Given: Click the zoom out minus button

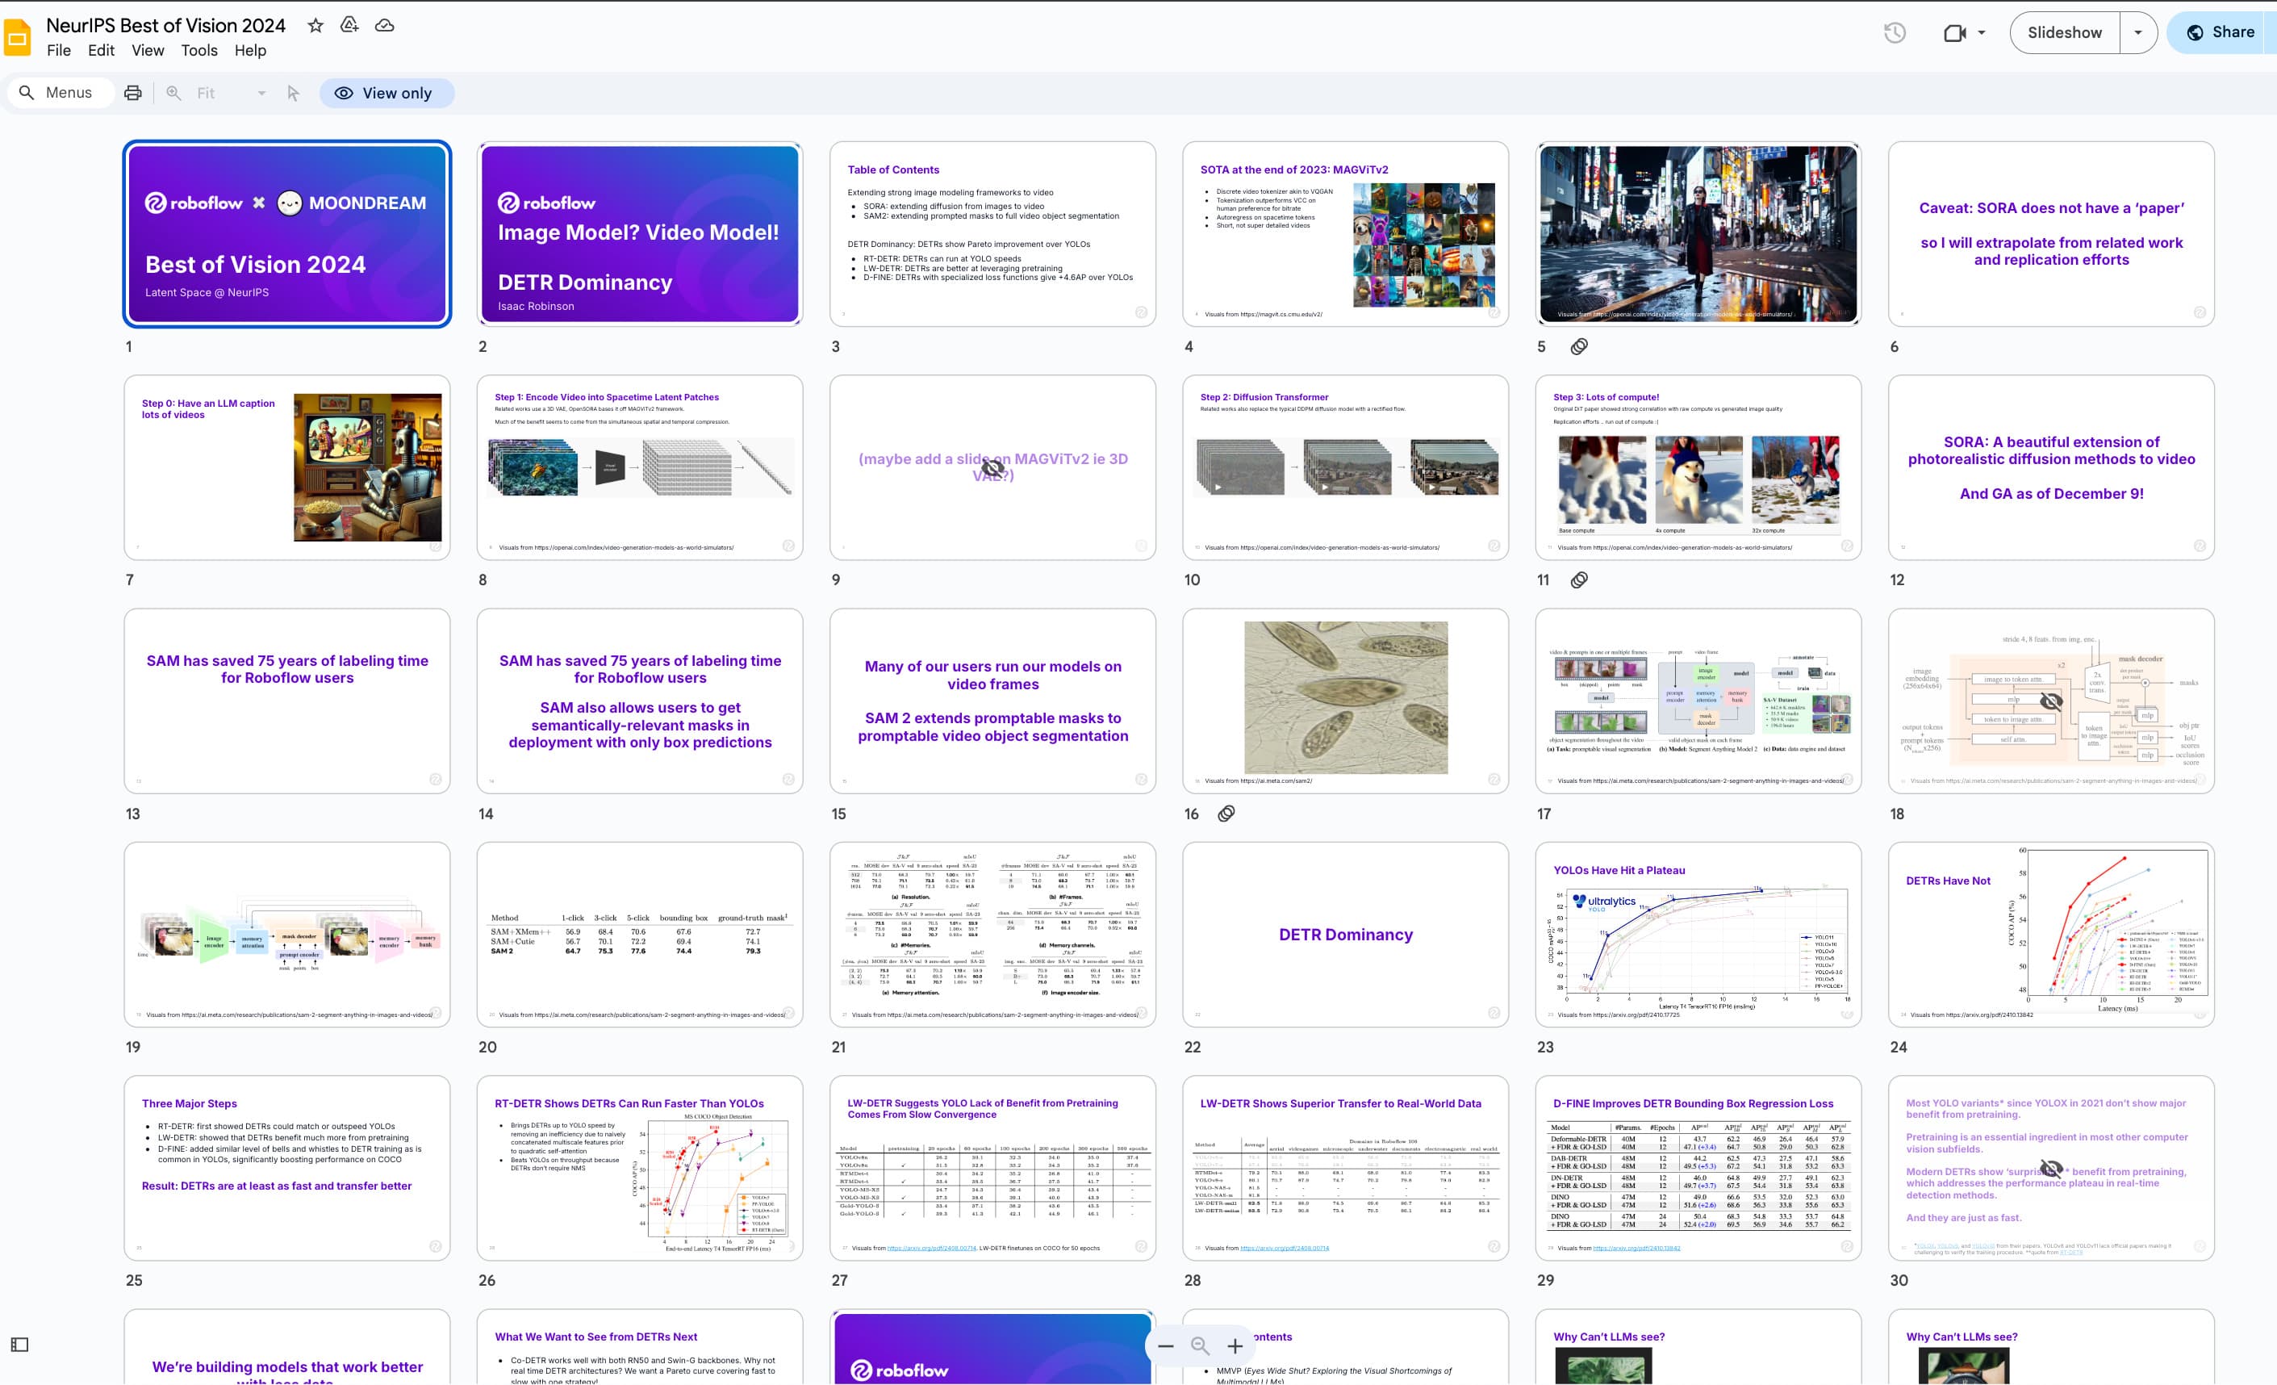Looking at the screenshot, I should [1166, 1346].
